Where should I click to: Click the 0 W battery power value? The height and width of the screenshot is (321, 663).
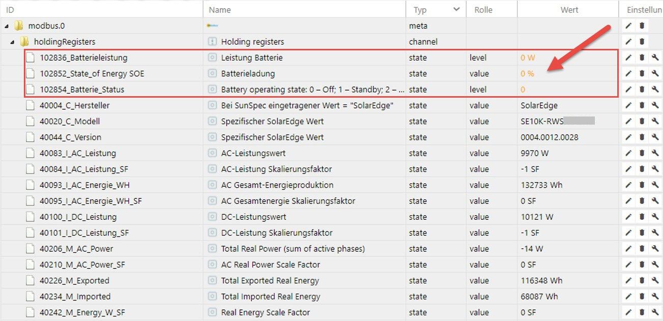(x=528, y=57)
